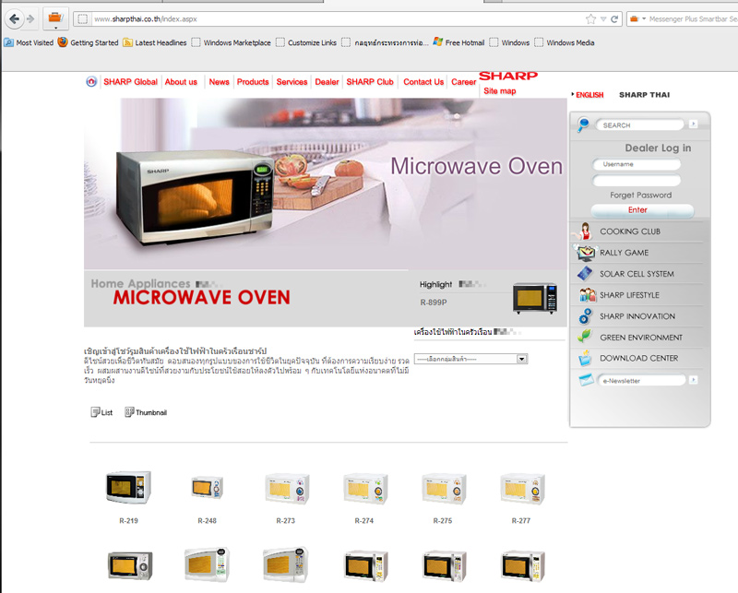Click the Highlight R-899P microwave thumbnail
This screenshot has height=593, width=738.
click(535, 299)
